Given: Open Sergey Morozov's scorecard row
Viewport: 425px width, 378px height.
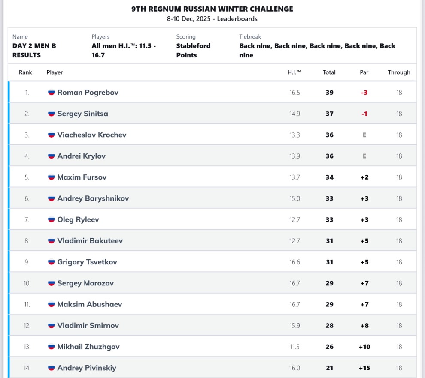Looking at the screenshot, I should pyautogui.click(x=213, y=283).
